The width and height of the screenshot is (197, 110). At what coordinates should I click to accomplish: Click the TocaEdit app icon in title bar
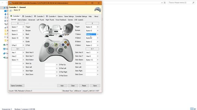[x=10, y=3]
